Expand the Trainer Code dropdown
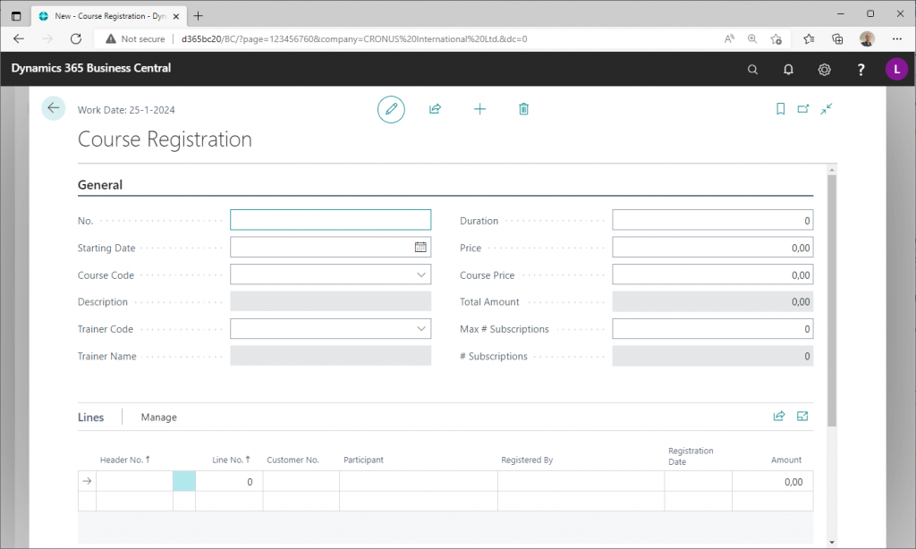 click(420, 328)
